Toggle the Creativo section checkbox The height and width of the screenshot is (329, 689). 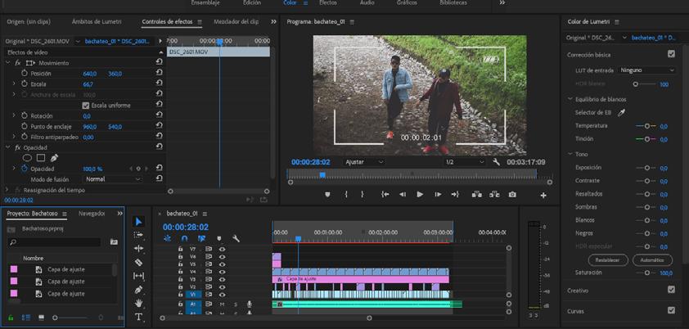[x=671, y=290]
